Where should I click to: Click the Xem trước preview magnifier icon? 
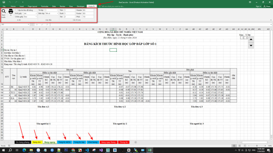point(4,11)
